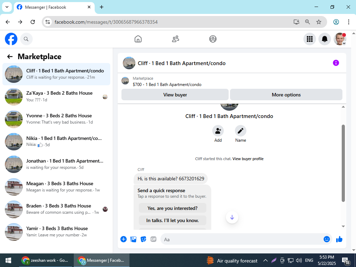The image size is (356, 267).
Task: Open Chrome three-dot menu
Action: (348, 22)
